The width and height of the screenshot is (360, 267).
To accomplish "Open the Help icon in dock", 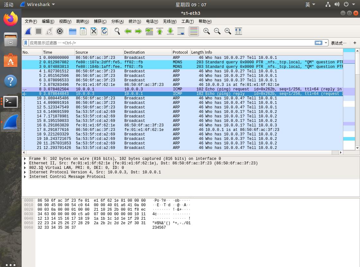I will [x=11, y=81].
